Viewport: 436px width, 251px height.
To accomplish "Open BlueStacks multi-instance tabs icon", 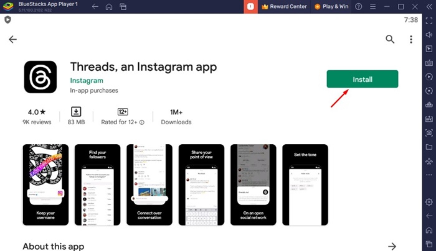I will (x=123, y=7).
